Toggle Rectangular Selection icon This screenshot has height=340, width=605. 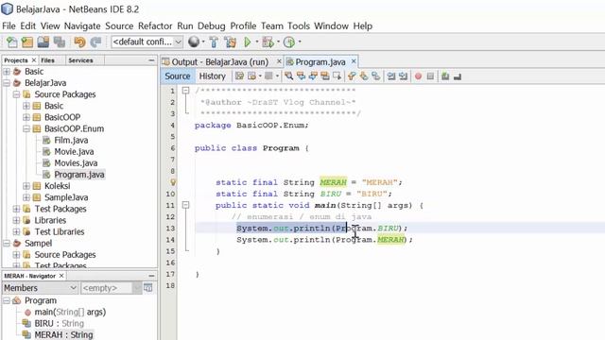pyautogui.click(x=337, y=76)
